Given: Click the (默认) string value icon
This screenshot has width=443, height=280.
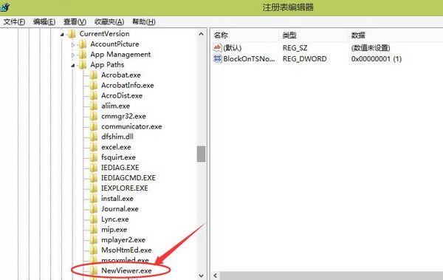Looking at the screenshot, I should pos(217,47).
